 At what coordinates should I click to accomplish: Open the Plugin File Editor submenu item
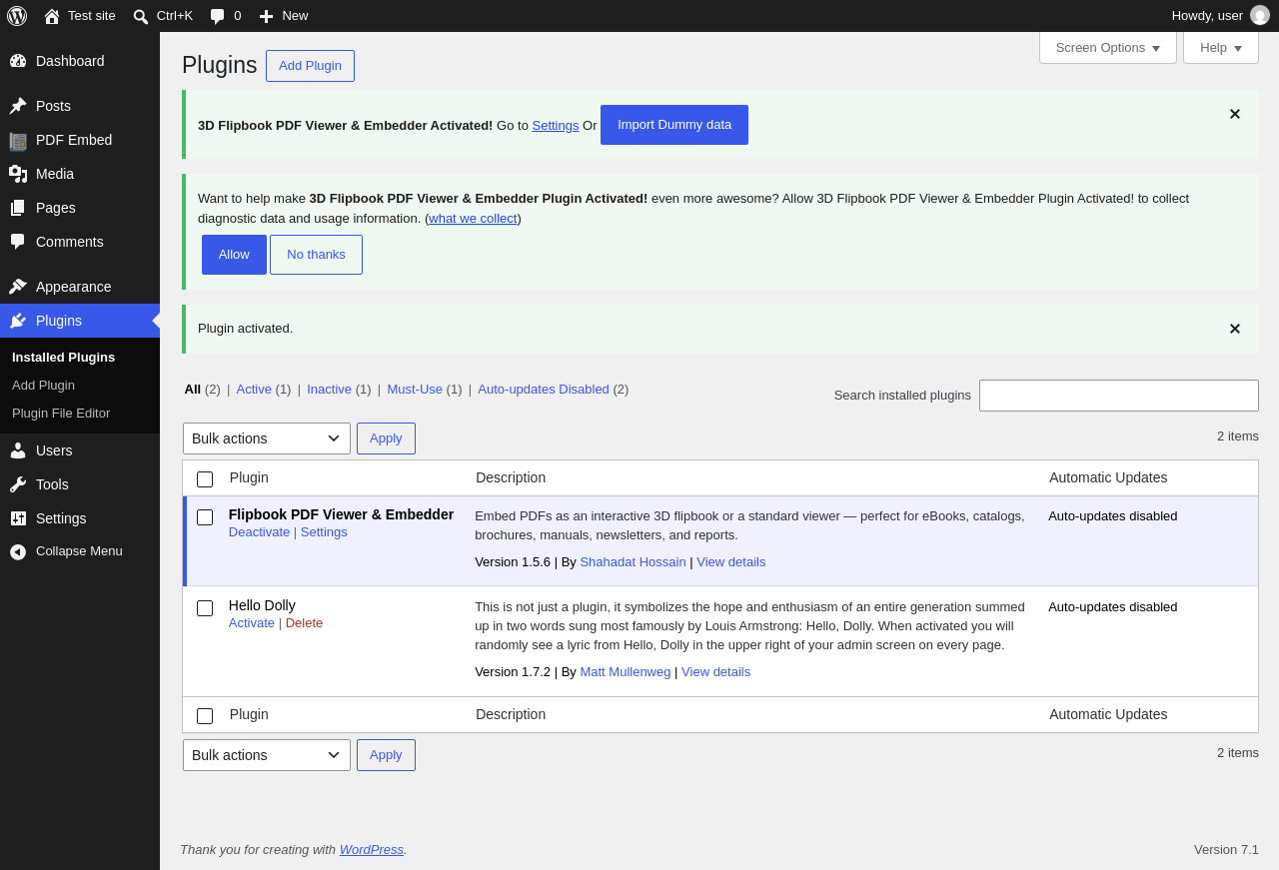pyautogui.click(x=61, y=413)
